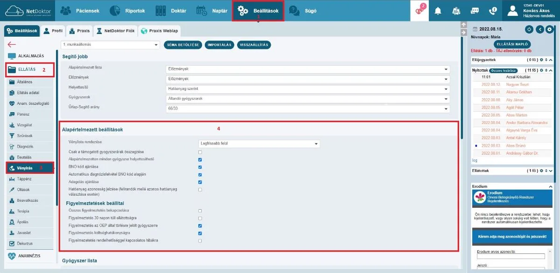
Task: Click the red back arrow in sidebar
Action: (x=12, y=44)
